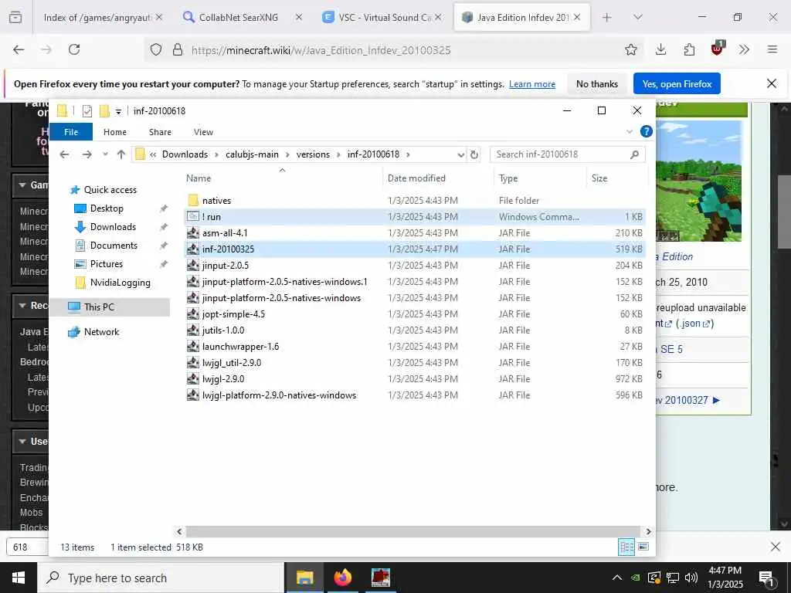
Task: Click the Search inf-20100618 field
Action: [567, 154]
